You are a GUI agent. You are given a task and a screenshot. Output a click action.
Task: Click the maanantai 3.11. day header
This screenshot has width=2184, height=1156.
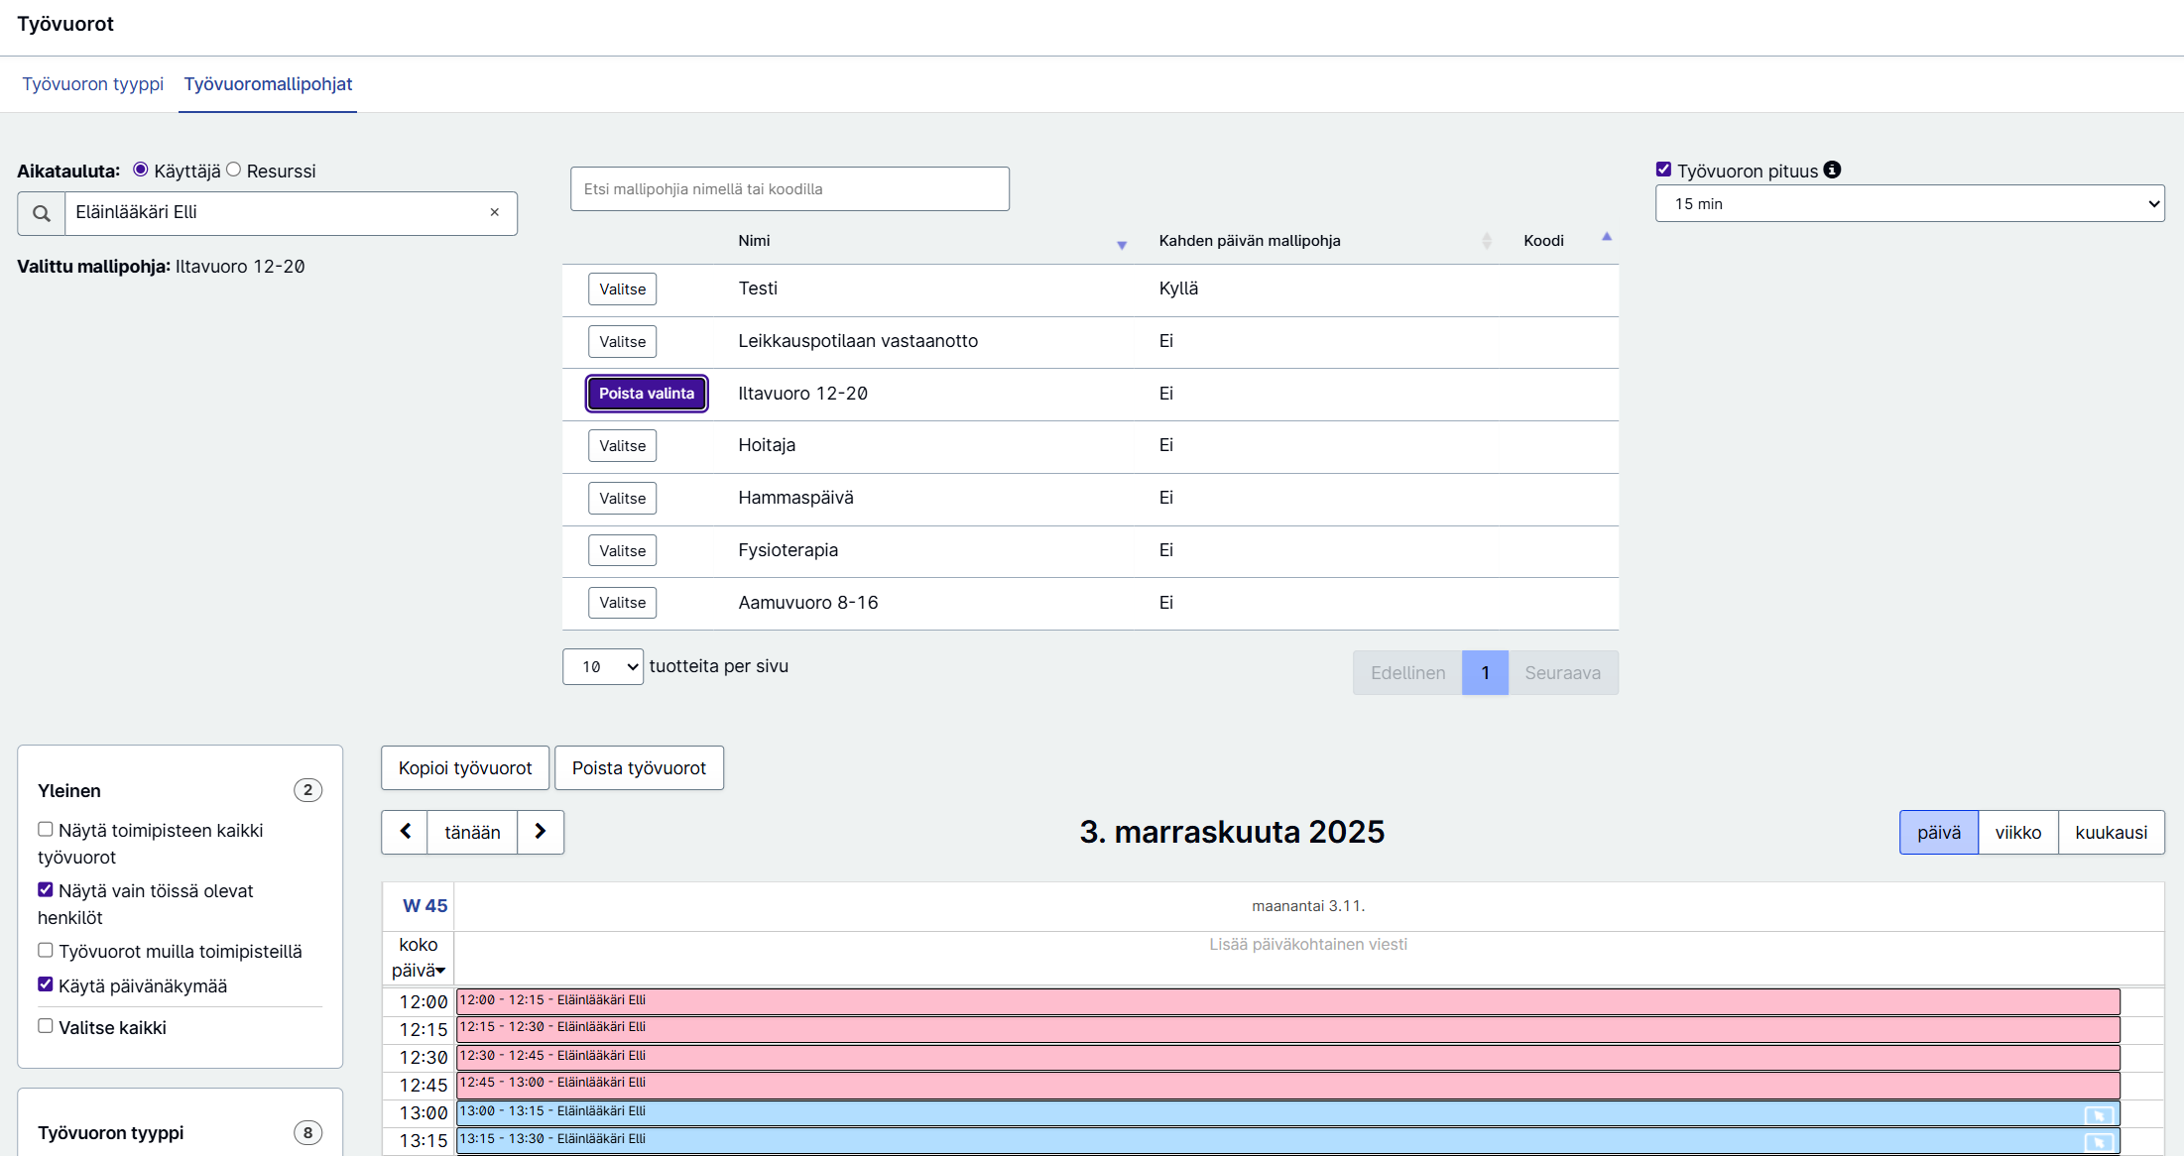click(x=1308, y=906)
